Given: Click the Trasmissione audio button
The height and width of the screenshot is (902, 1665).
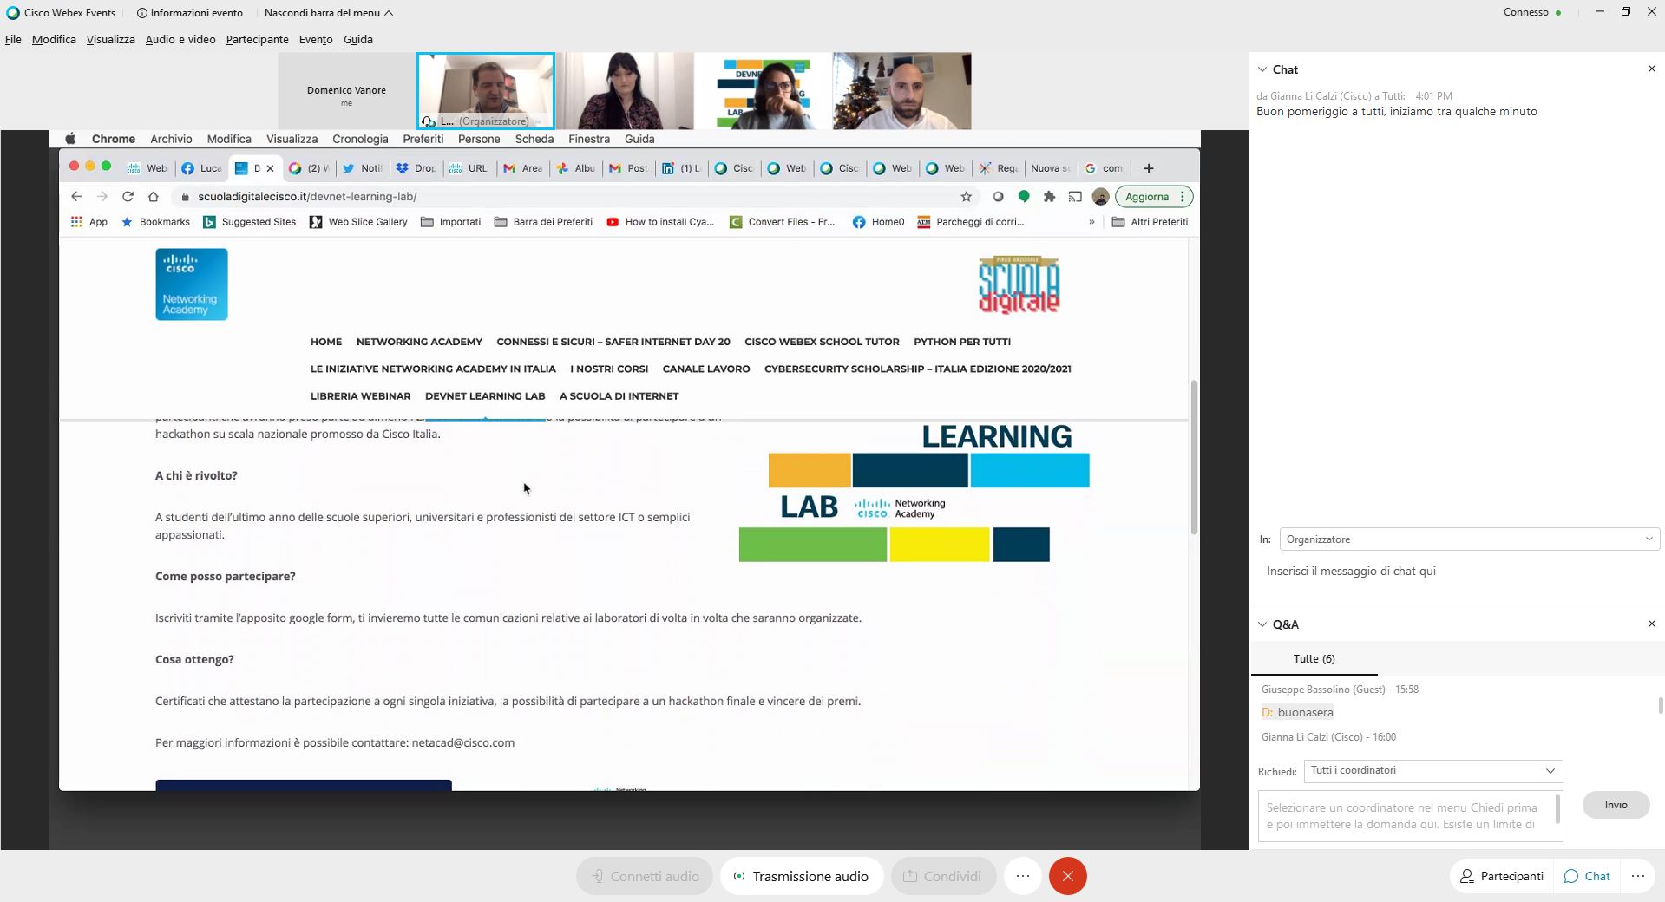Looking at the screenshot, I should (x=802, y=876).
